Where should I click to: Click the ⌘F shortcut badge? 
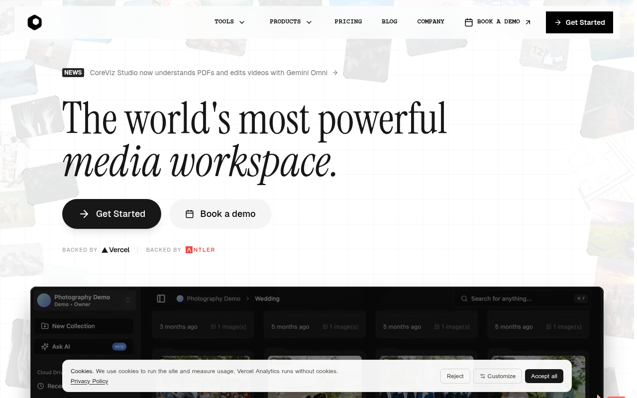581,298
